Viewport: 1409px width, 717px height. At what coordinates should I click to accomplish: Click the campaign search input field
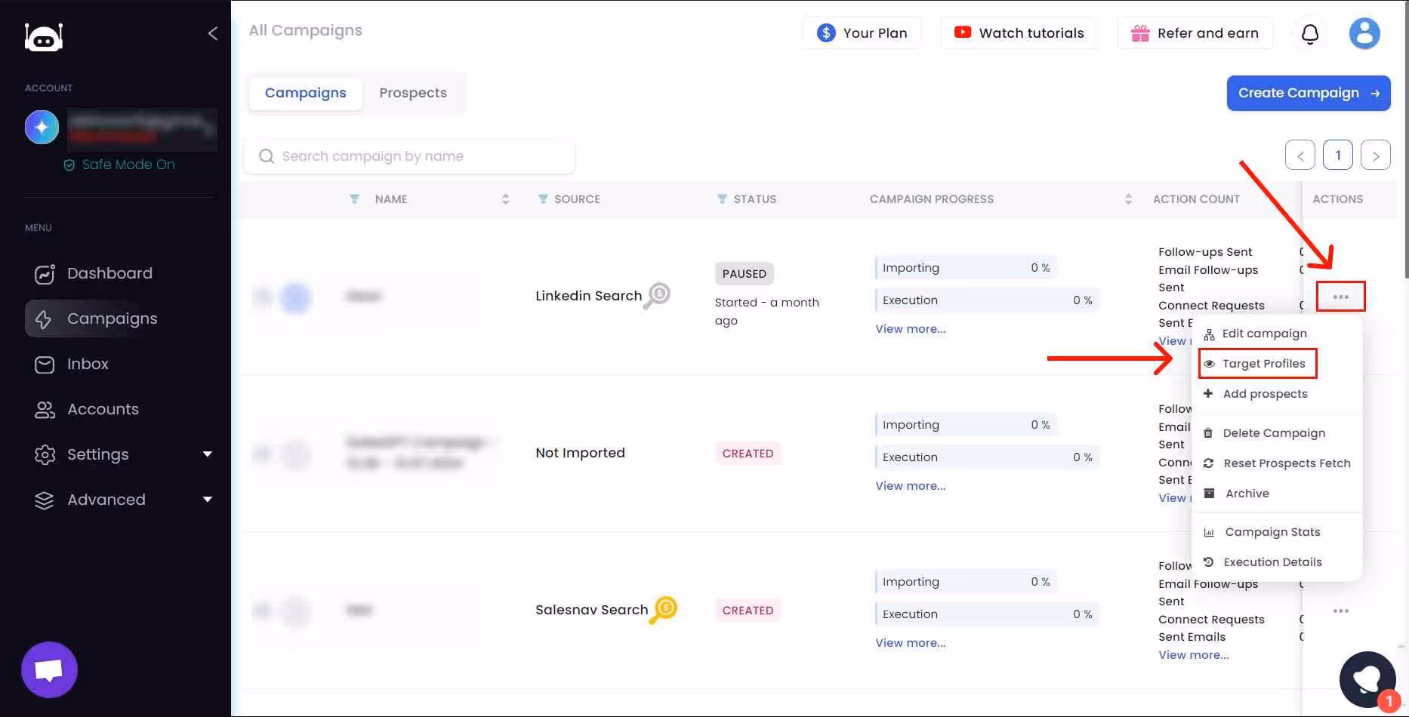[x=409, y=156]
